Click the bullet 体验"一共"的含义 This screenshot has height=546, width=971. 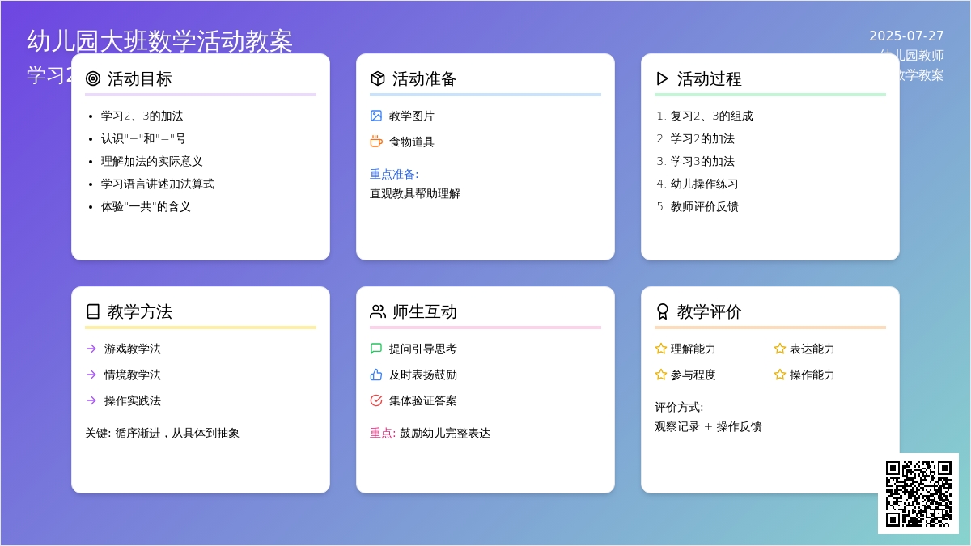click(146, 206)
